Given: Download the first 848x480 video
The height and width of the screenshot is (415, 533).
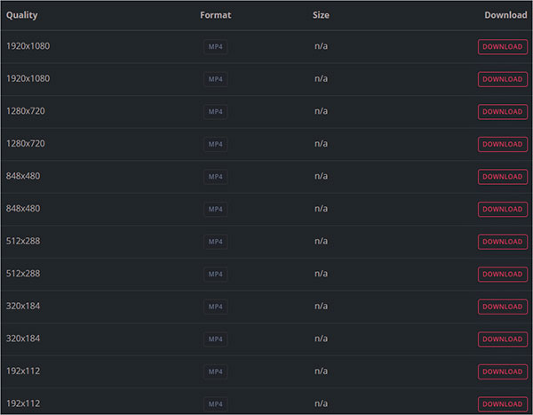Looking at the screenshot, I should [502, 177].
